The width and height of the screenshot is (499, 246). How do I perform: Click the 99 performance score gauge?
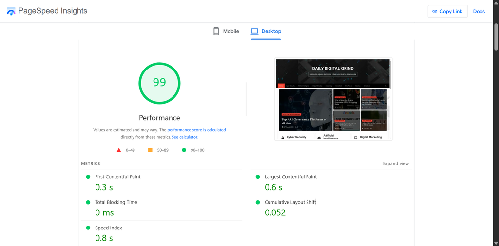tap(159, 83)
